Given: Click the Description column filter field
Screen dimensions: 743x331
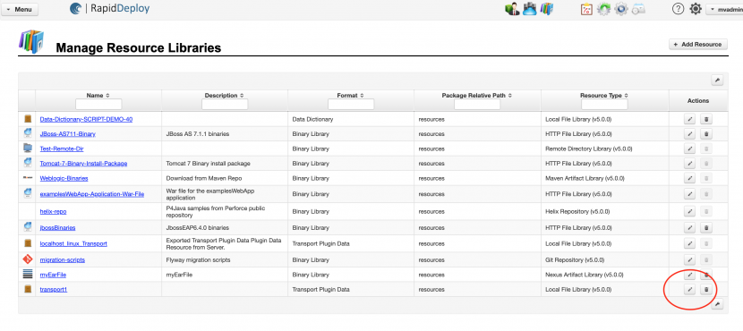Looking at the screenshot, I should coord(225,104).
